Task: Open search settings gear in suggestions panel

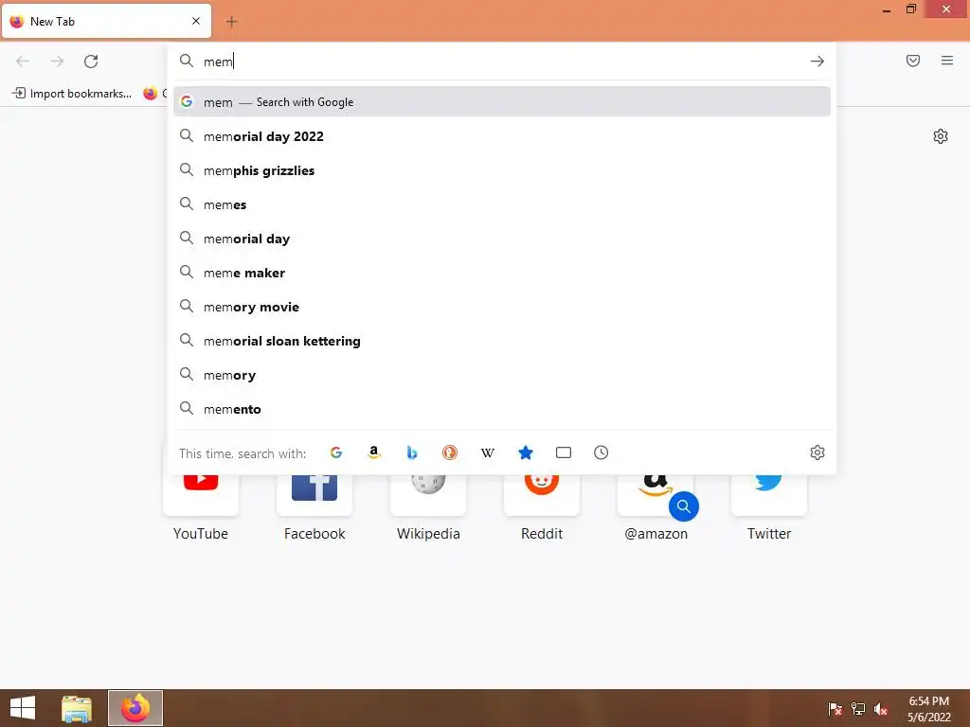Action: [x=817, y=452]
